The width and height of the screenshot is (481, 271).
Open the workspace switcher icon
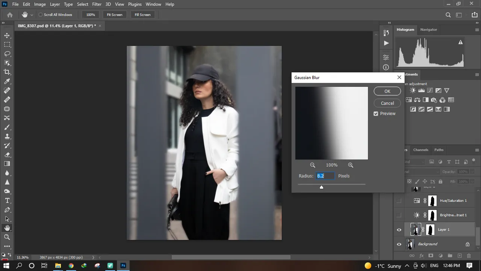459,15
